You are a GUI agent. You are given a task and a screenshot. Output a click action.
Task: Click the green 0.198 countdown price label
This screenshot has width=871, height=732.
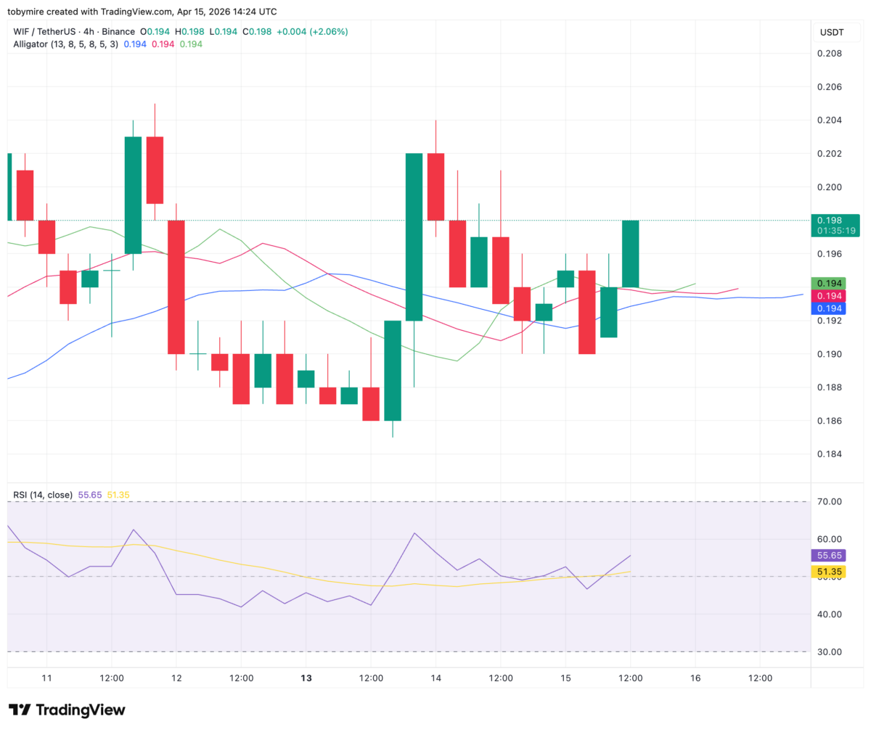pos(835,224)
